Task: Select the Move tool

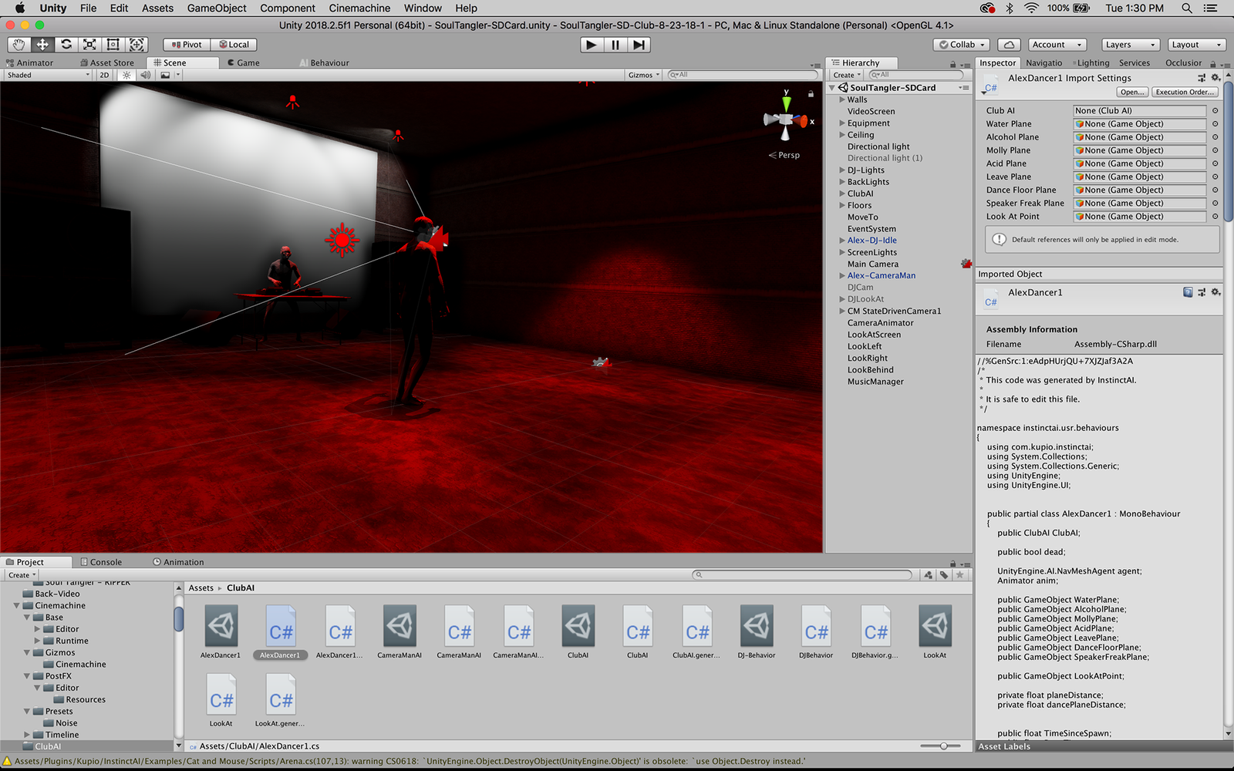Action: pyautogui.click(x=42, y=45)
